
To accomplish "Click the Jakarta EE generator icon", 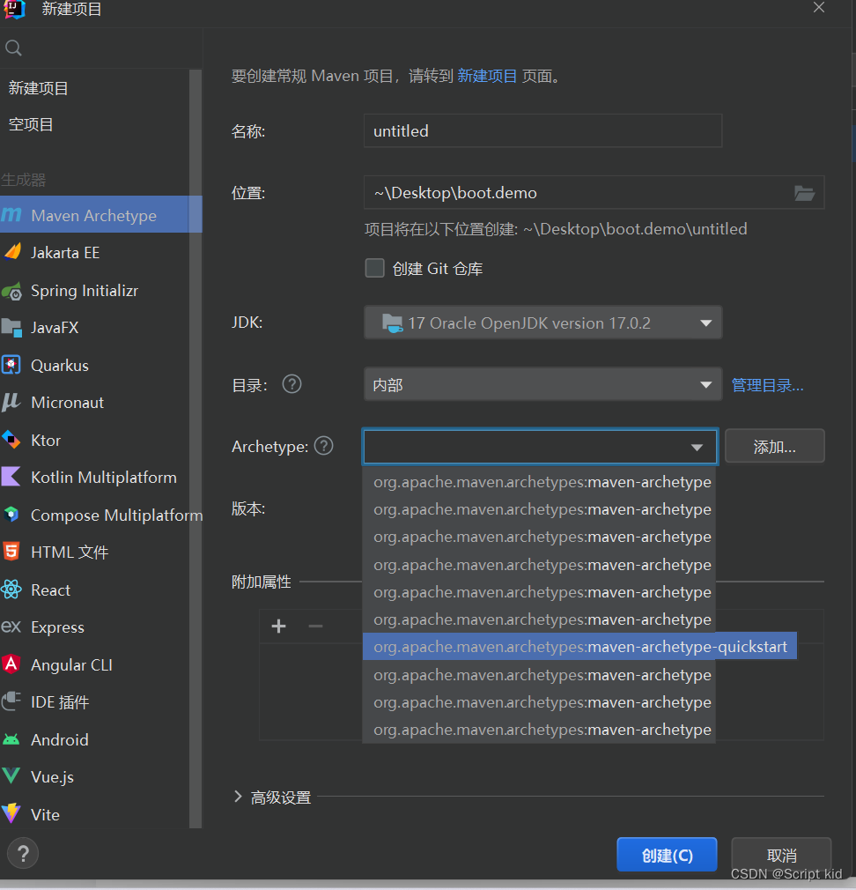I will (x=11, y=253).
